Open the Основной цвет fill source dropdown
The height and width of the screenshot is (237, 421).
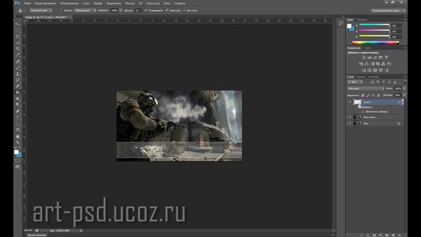(x=41, y=11)
